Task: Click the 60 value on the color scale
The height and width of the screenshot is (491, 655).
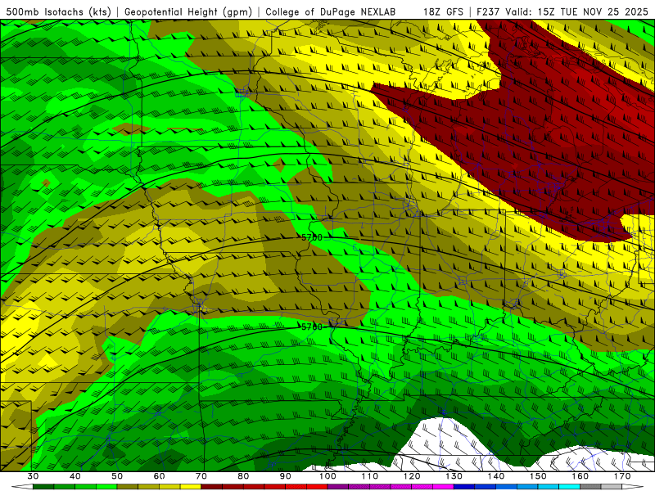Action: pos(159,476)
